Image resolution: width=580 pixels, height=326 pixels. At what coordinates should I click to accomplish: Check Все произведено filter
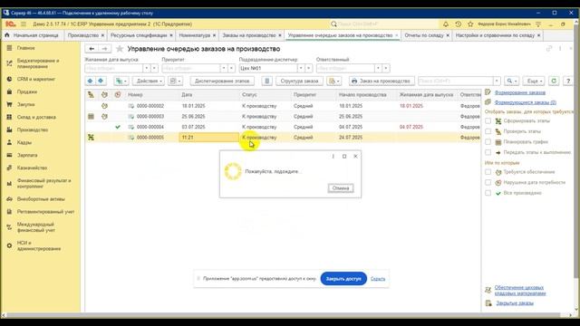click(488, 193)
